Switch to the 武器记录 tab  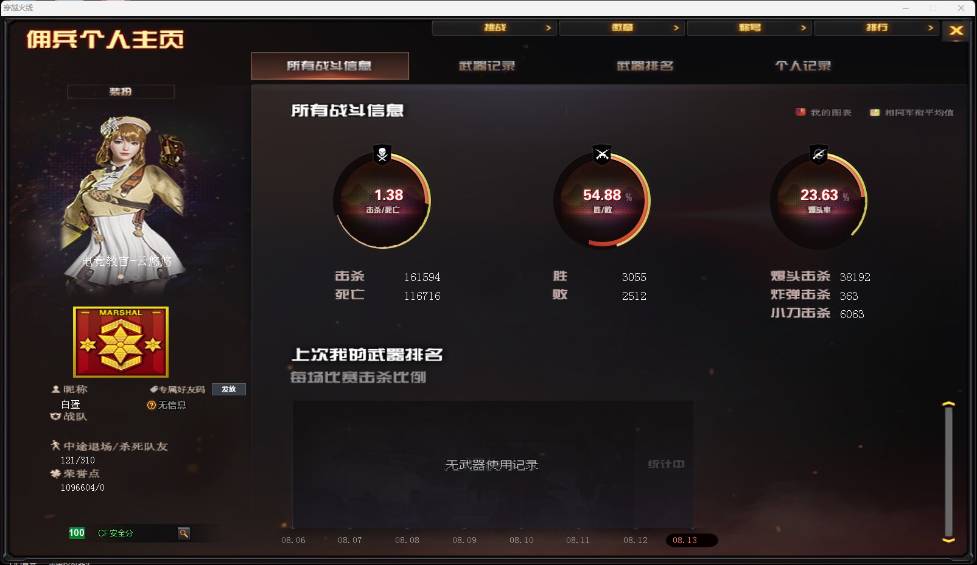coord(487,66)
